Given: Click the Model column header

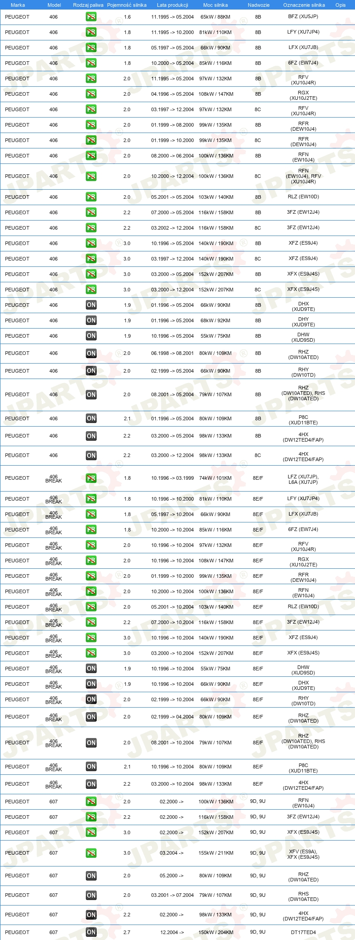Looking at the screenshot, I should pos(54,5).
